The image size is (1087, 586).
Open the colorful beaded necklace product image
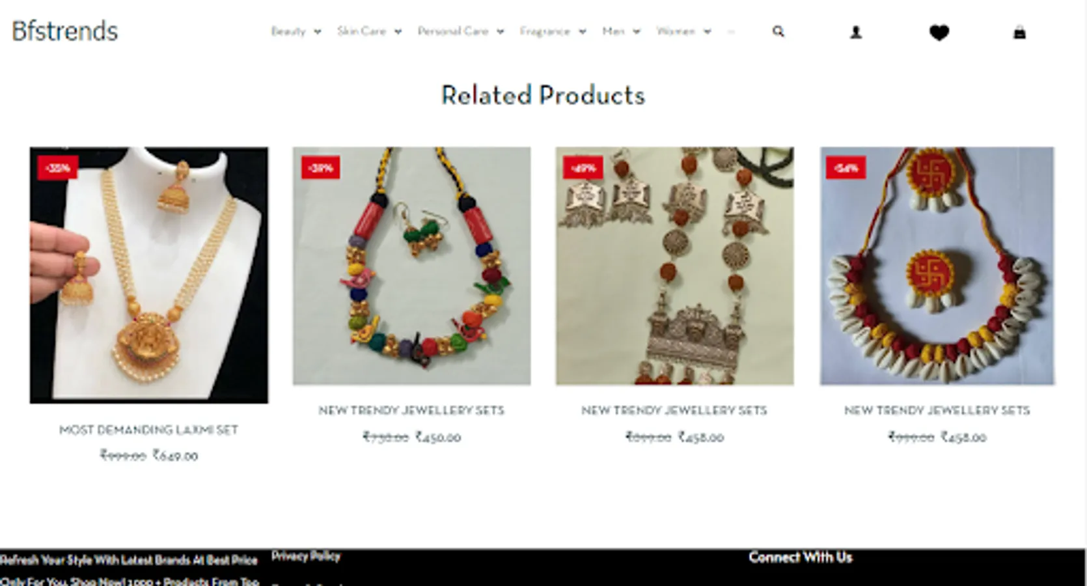click(x=411, y=266)
